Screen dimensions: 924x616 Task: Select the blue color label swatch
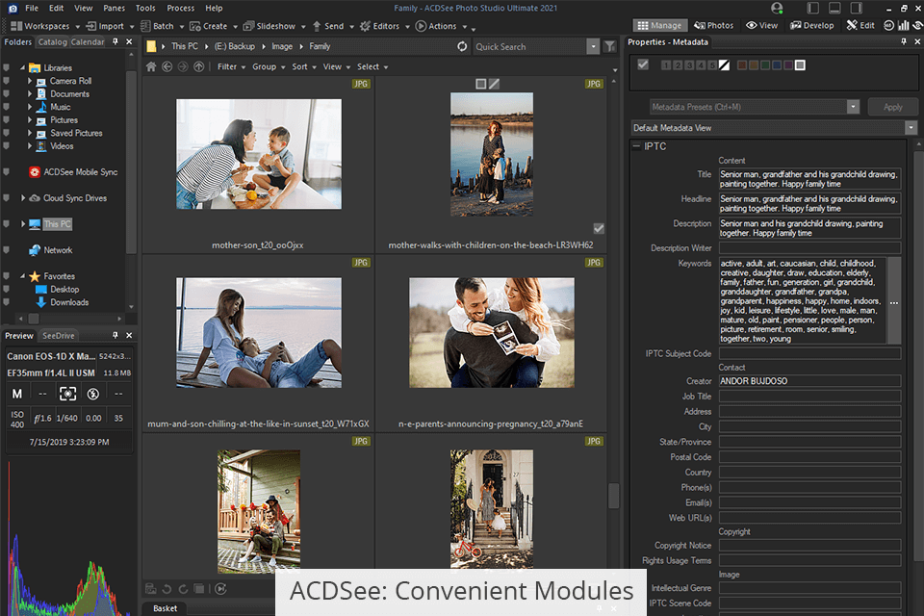coord(777,64)
